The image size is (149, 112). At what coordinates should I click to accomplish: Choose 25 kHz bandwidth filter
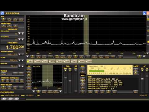29,72
